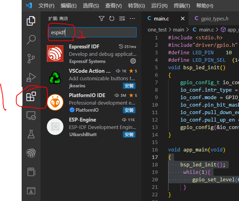Viewport: 239px width, 201px height.
Task: Open the Extensions view icon
Action: 31,96
